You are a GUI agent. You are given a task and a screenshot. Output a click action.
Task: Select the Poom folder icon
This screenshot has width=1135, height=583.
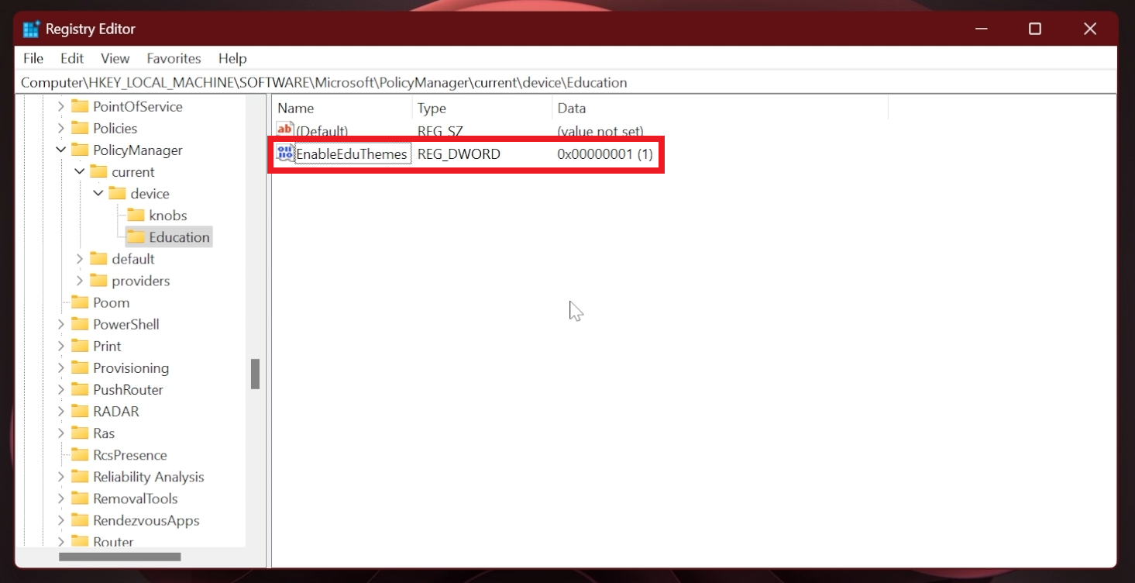[x=82, y=302]
